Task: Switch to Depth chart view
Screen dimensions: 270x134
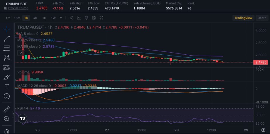Action: tap(262, 18)
